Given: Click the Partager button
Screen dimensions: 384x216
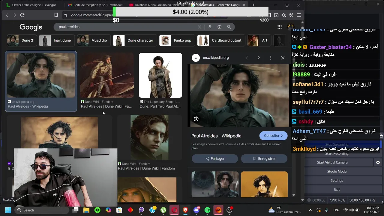Looking at the screenshot, I should pyautogui.click(x=215, y=158).
